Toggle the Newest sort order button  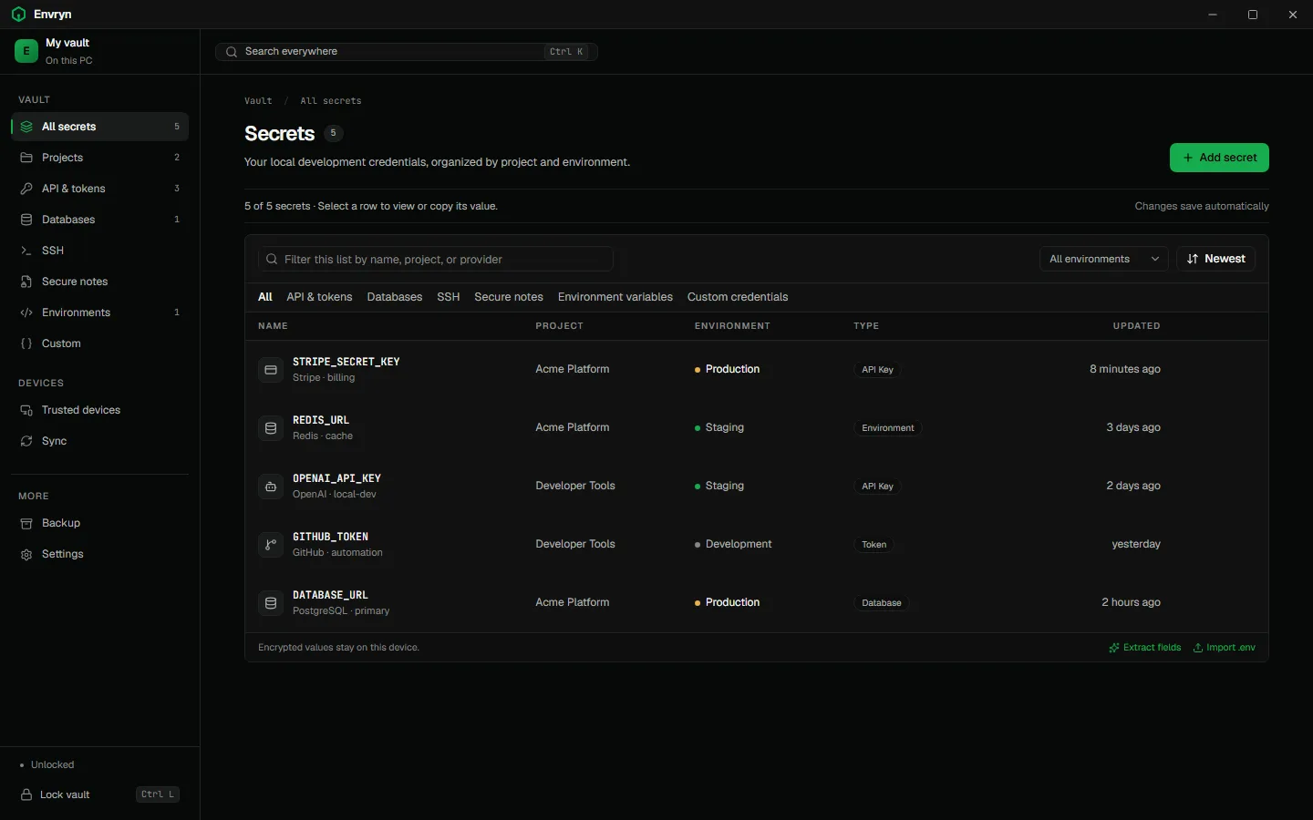(1216, 259)
